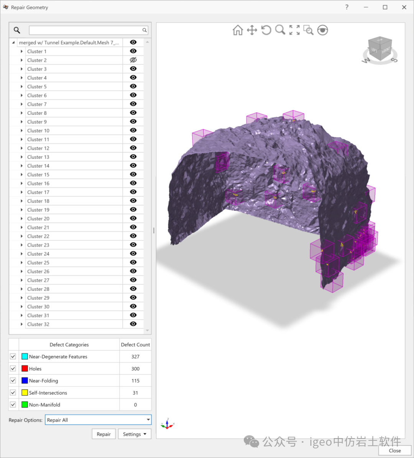This screenshot has height=458, width=414.
Task: Select Cluster 16 in the tree
Action: (x=38, y=183)
